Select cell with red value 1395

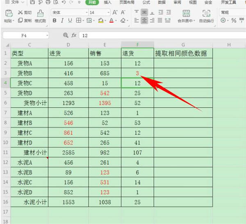(105, 103)
